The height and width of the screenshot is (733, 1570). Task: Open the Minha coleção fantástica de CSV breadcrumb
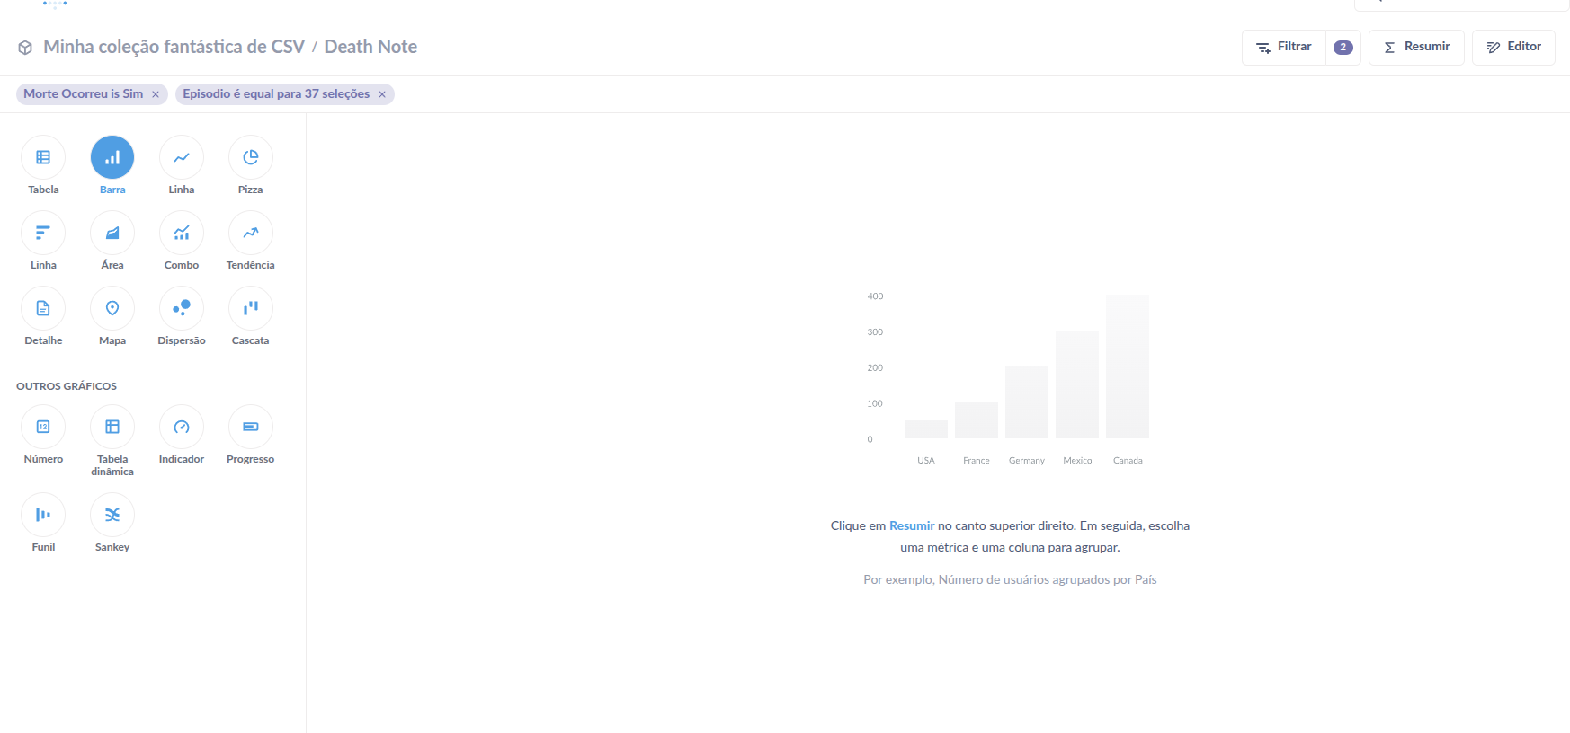point(174,47)
